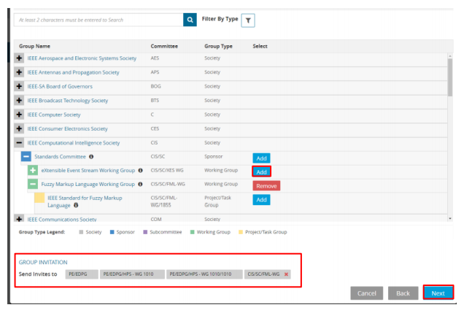Open IEEE Aerospace and Electronic Systems Society link

tap(82, 58)
